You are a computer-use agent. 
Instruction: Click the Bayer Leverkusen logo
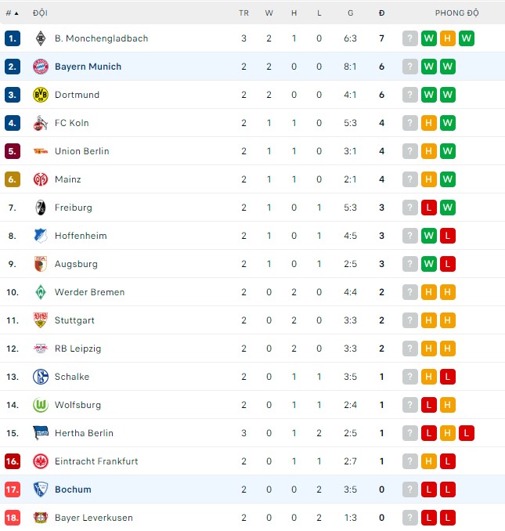(41, 518)
